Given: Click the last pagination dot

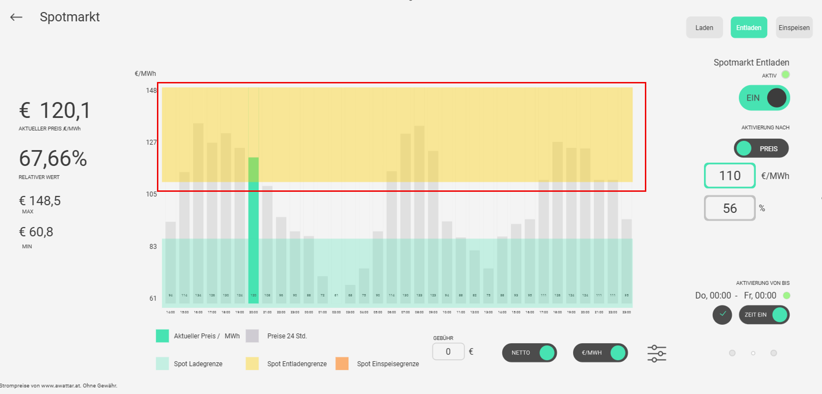Looking at the screenshot, I should point(773,353).
